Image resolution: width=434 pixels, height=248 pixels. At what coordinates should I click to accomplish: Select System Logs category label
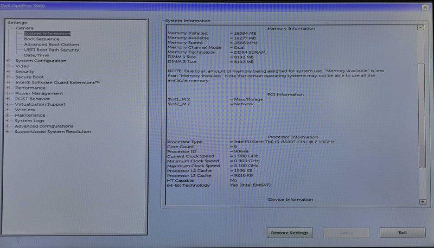point(29,120)
